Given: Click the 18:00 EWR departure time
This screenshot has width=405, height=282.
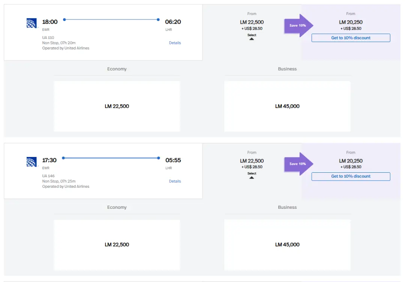Looking at the screenshot, I should tap(50, 22).
